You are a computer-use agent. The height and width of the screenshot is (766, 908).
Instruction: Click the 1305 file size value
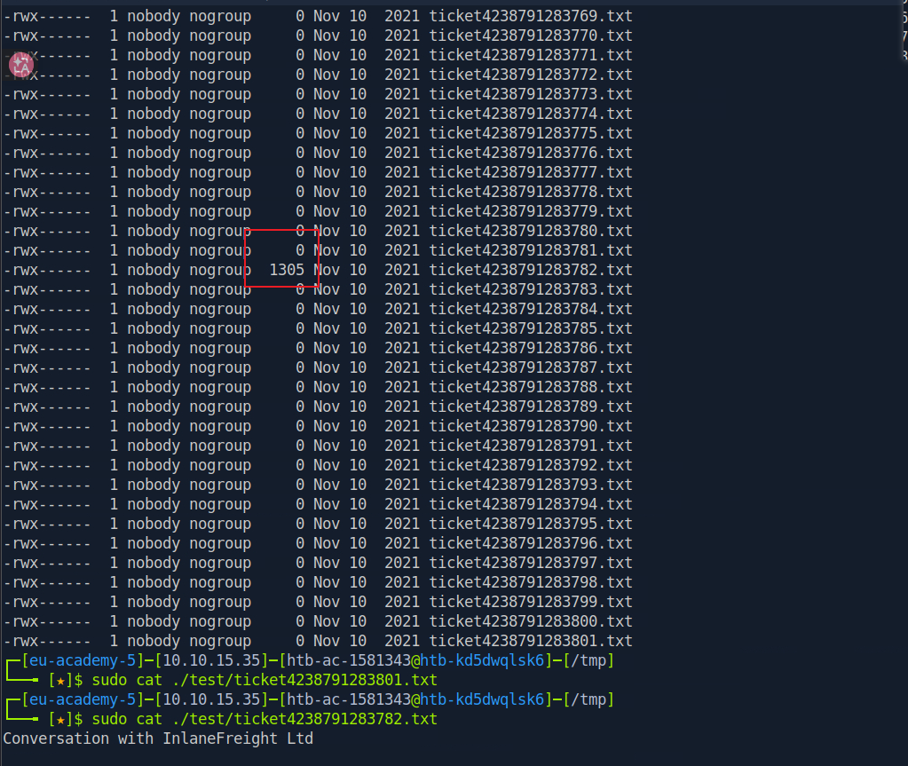[287, 270]
